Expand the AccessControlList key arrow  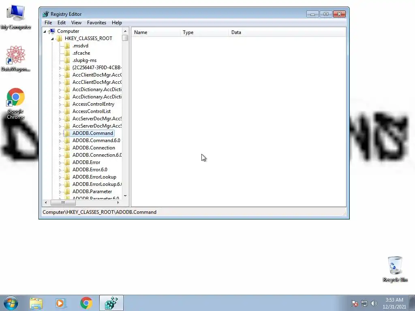pos(60,112)
